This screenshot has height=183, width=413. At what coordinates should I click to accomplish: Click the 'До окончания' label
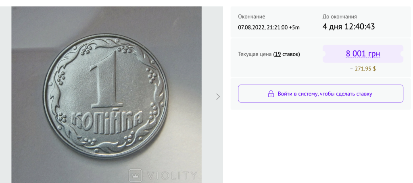click(340, 17)
